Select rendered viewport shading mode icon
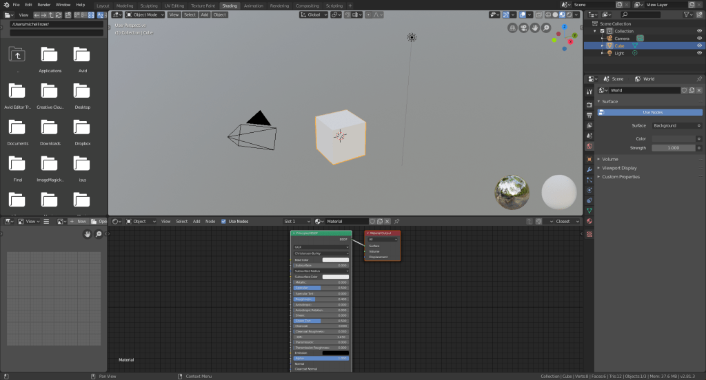The width and height of the screenshot is (706, 380). (568, 14)
